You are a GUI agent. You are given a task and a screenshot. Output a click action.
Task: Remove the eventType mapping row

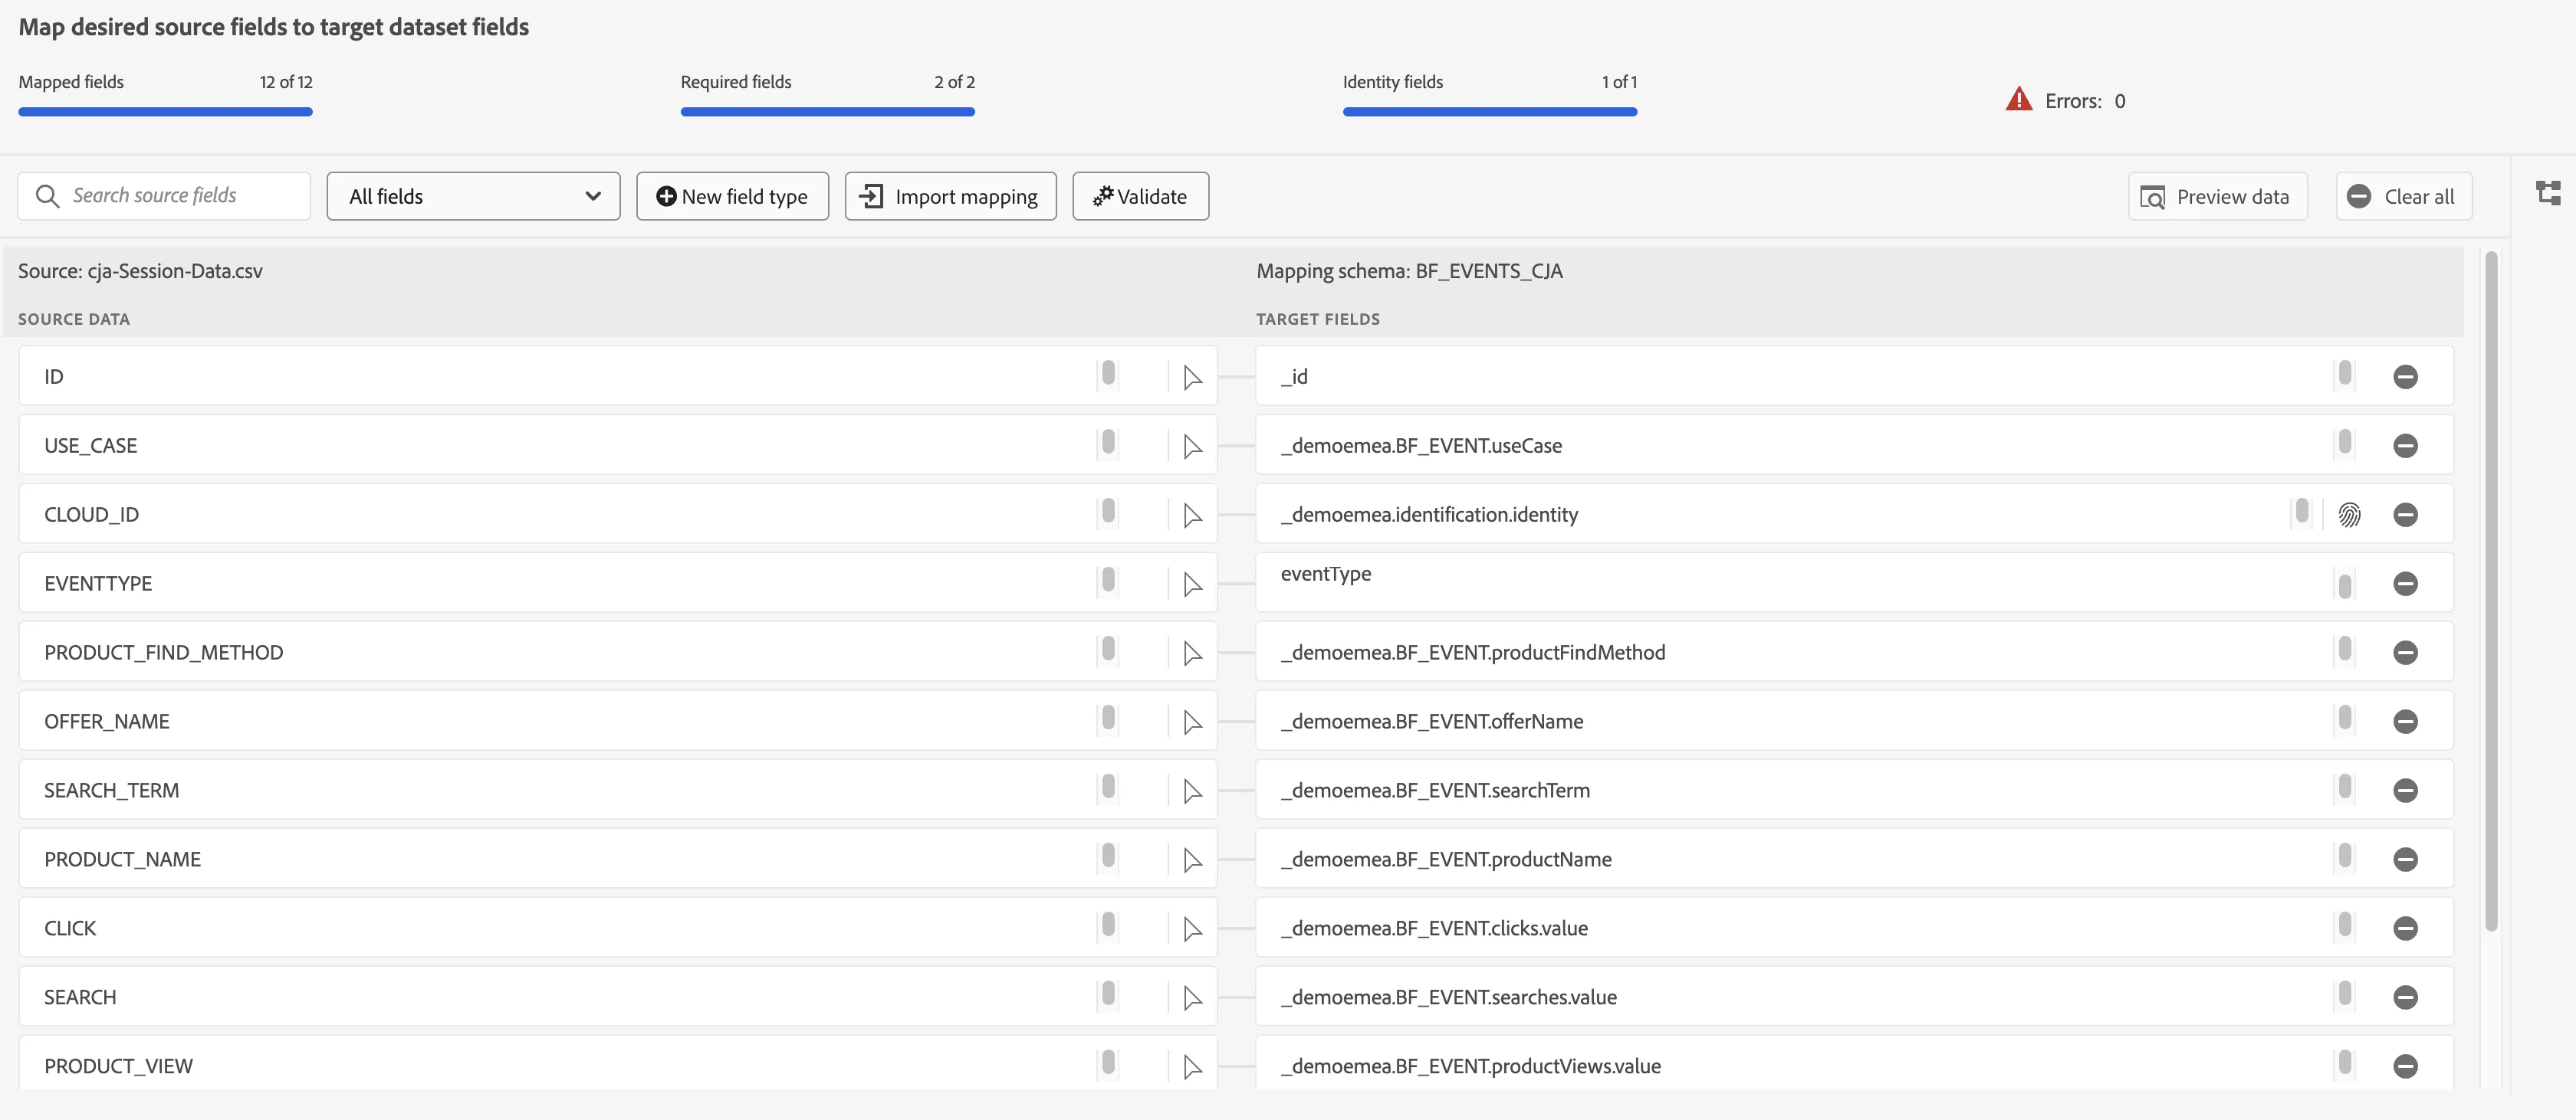coord(2405,584)
